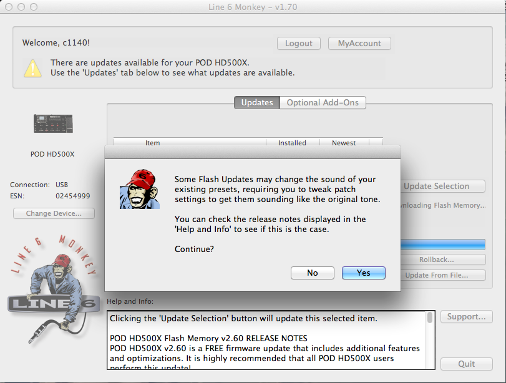Screen dimensions: 506x383
Task: Choose Update From File...
Action: point(443,275)
